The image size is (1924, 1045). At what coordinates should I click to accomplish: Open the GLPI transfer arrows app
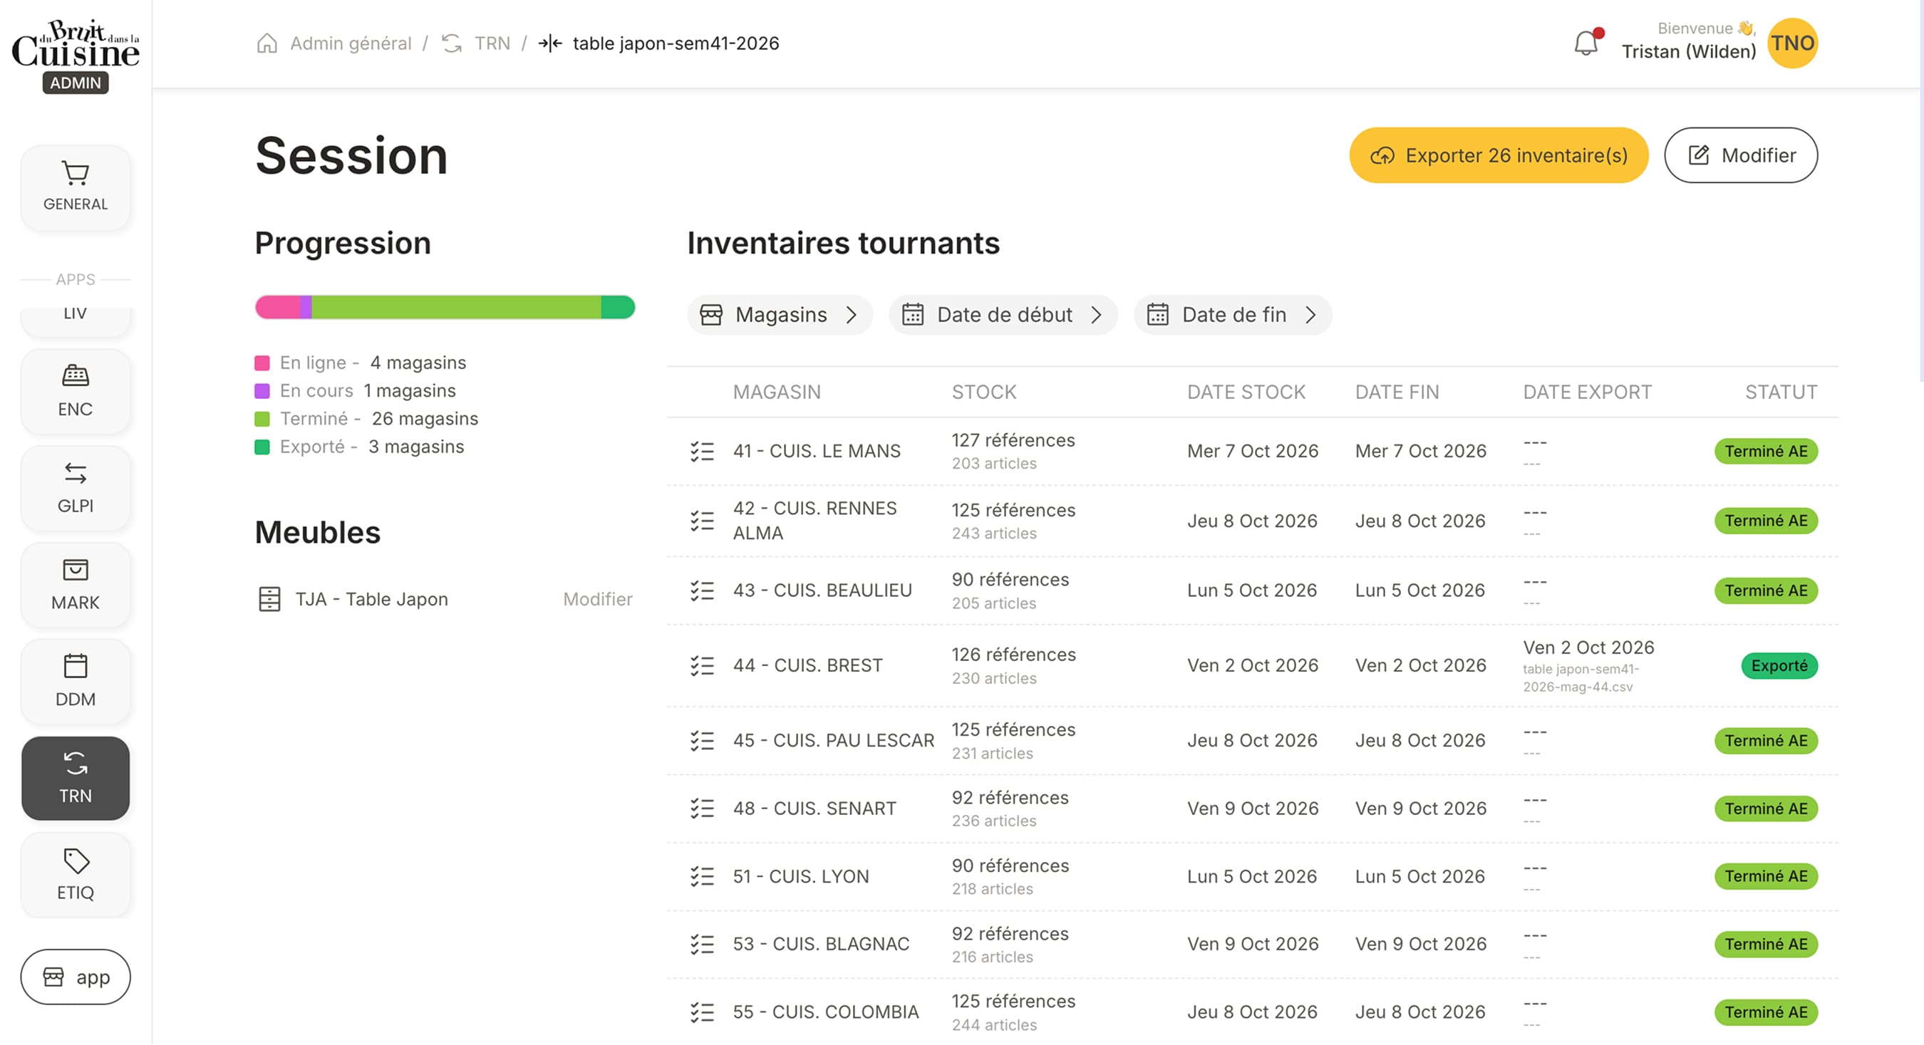click(x=76, y=488)
